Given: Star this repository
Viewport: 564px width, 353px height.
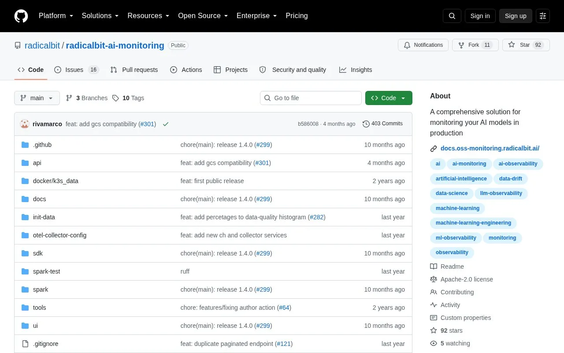Looking at the screenshot, I should pos(526,45).
